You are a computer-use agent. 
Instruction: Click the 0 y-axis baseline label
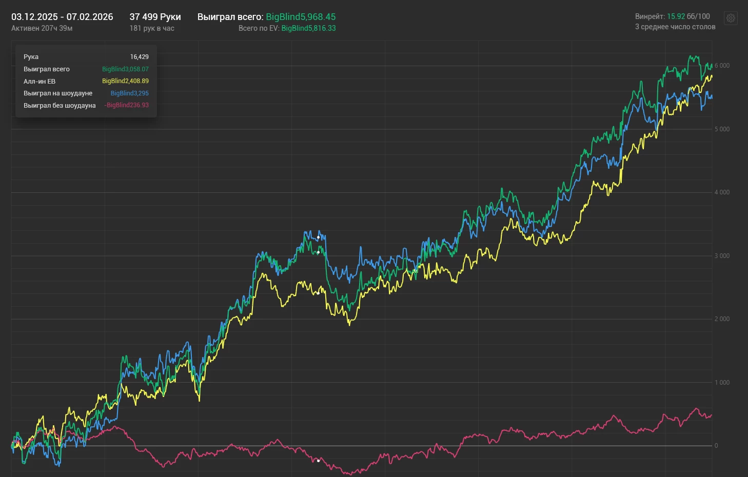[x=716, y=446]
